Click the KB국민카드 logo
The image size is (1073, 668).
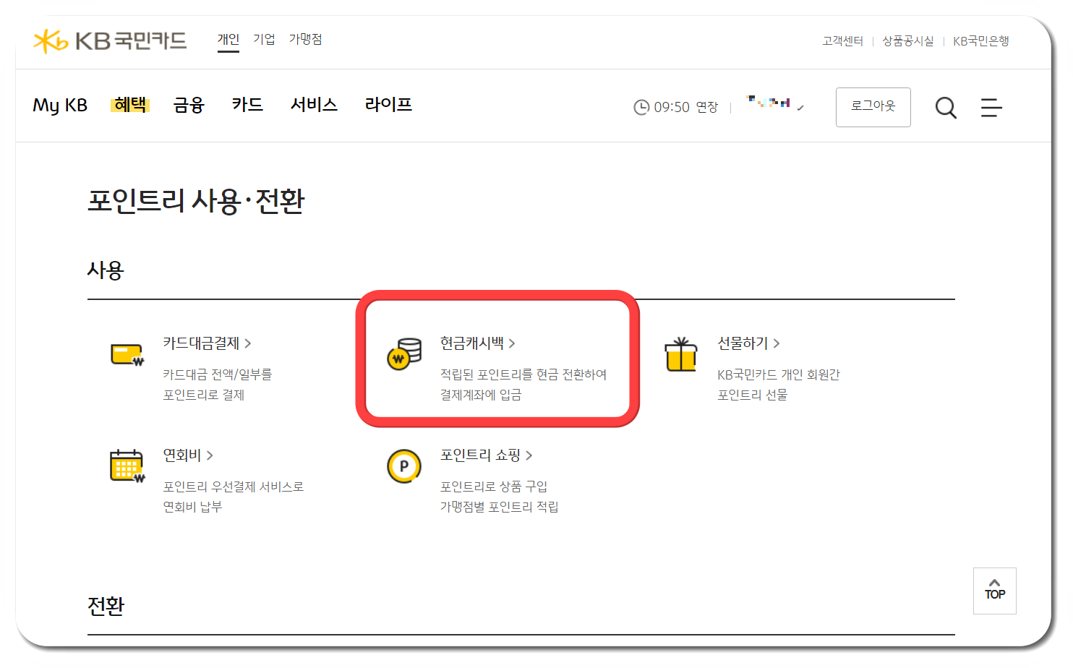110,41
